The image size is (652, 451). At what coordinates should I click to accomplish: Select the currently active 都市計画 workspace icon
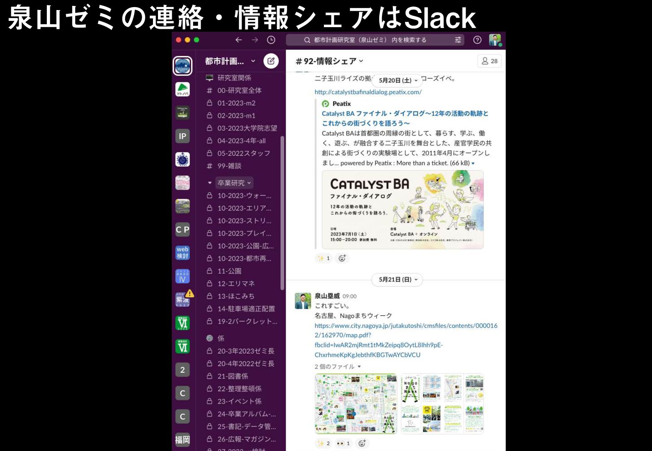click(x=183, y=66)
